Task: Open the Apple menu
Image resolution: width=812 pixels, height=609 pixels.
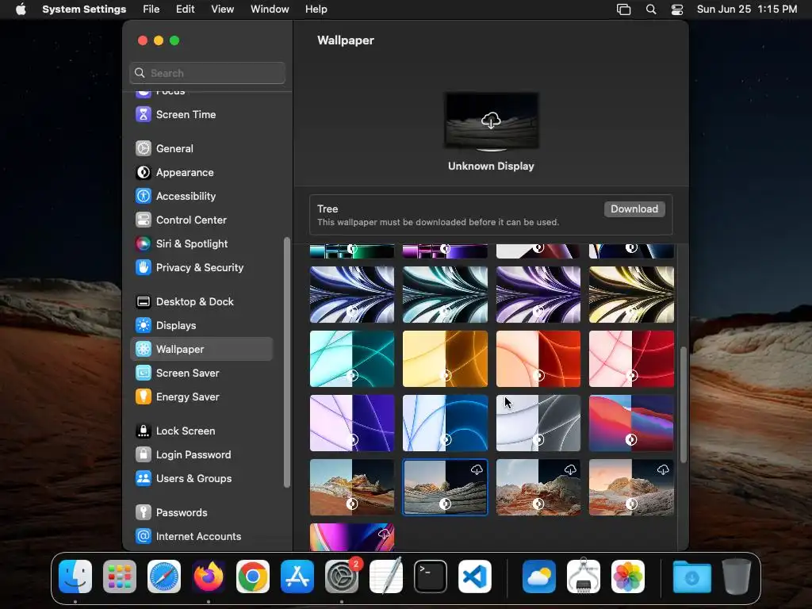Action: click(x=21, y=10)
